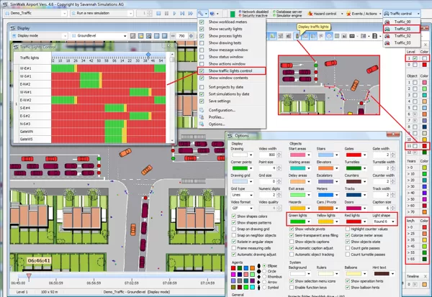Toggle Show vehicle pivots checkbox
This screenshot has height=297, width=432.
pos(292,229)
